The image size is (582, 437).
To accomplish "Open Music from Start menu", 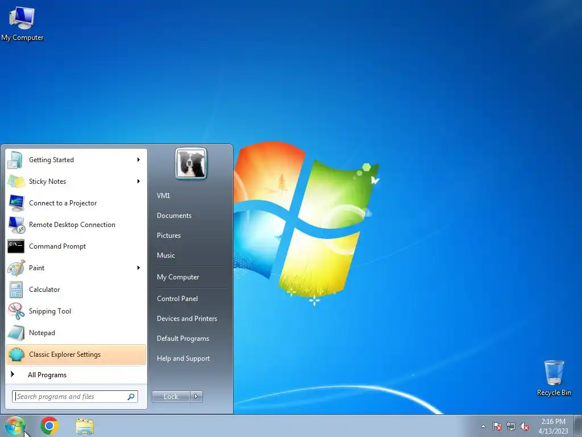I will tap(165, 255).
